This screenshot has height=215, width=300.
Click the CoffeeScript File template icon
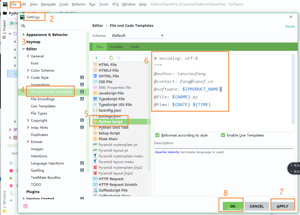[95, 190]
